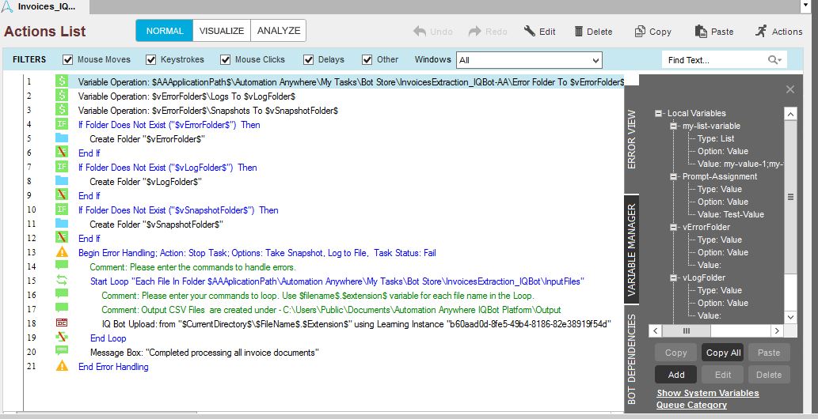This screenshot has width=818, height=419.
Task: Click the Delete trash icon
Action: (579, 32)
